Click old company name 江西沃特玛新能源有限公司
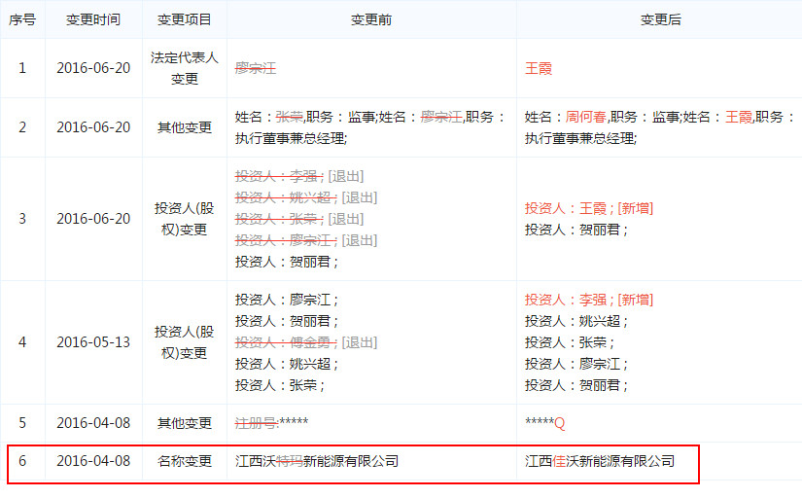Viewport: 802px width, 498px height. point(317,461)
